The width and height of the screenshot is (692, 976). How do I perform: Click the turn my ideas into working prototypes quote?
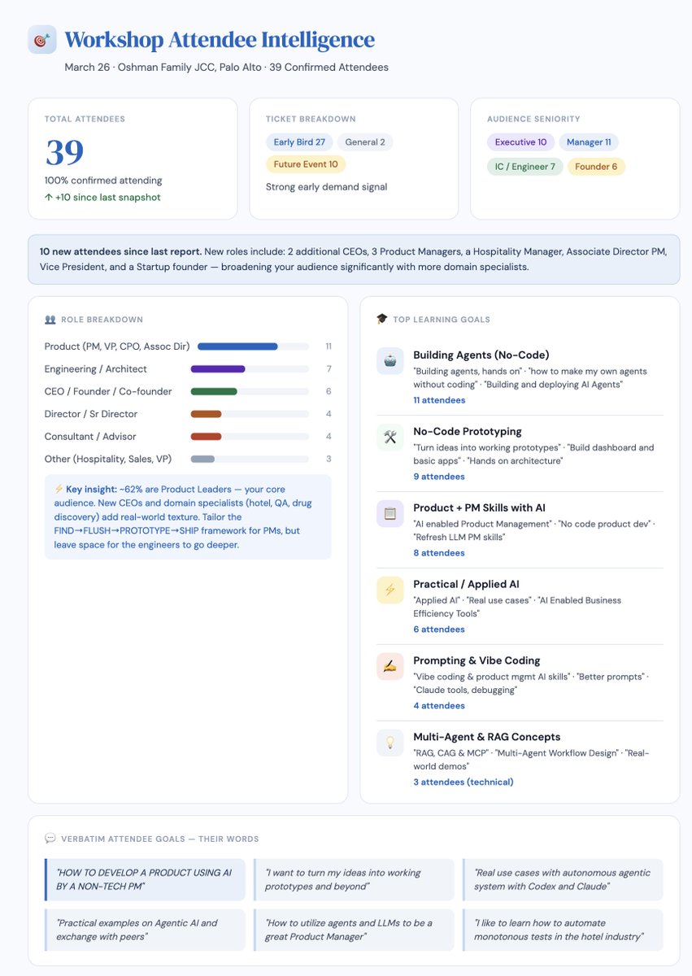pyautogui.click(x=354, y=879)
